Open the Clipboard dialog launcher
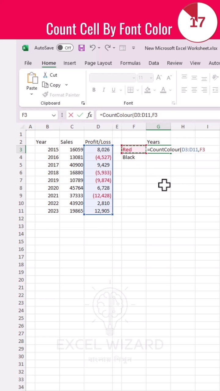Screen dimensions: 220x391 pyautogui.click(x=83, y=103)
